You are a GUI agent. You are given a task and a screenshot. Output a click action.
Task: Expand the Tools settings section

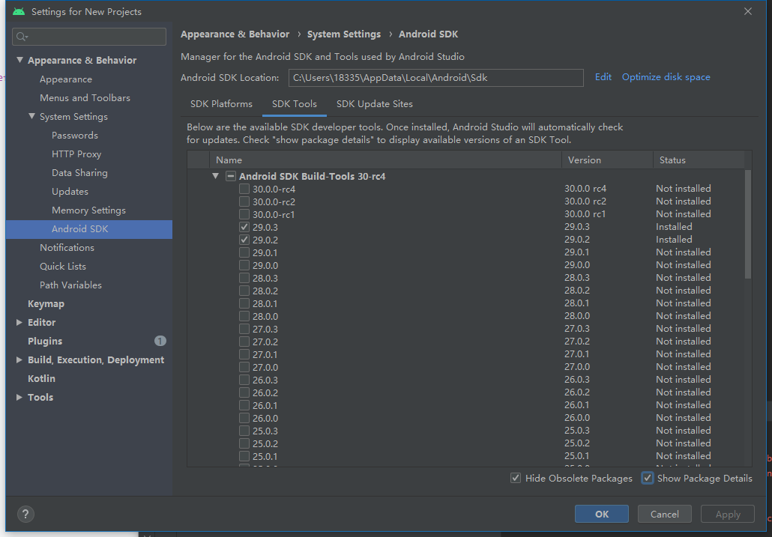19,398
